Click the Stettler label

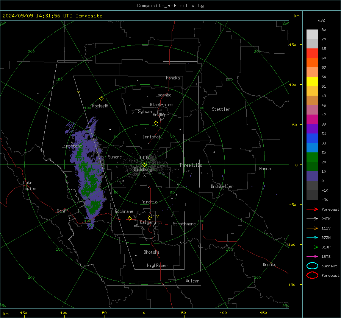(x=221, y=109)
